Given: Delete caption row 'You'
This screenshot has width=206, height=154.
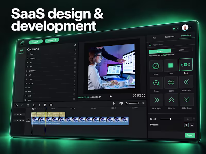Looking at the screenshot, I should click(x=75, y=50).
